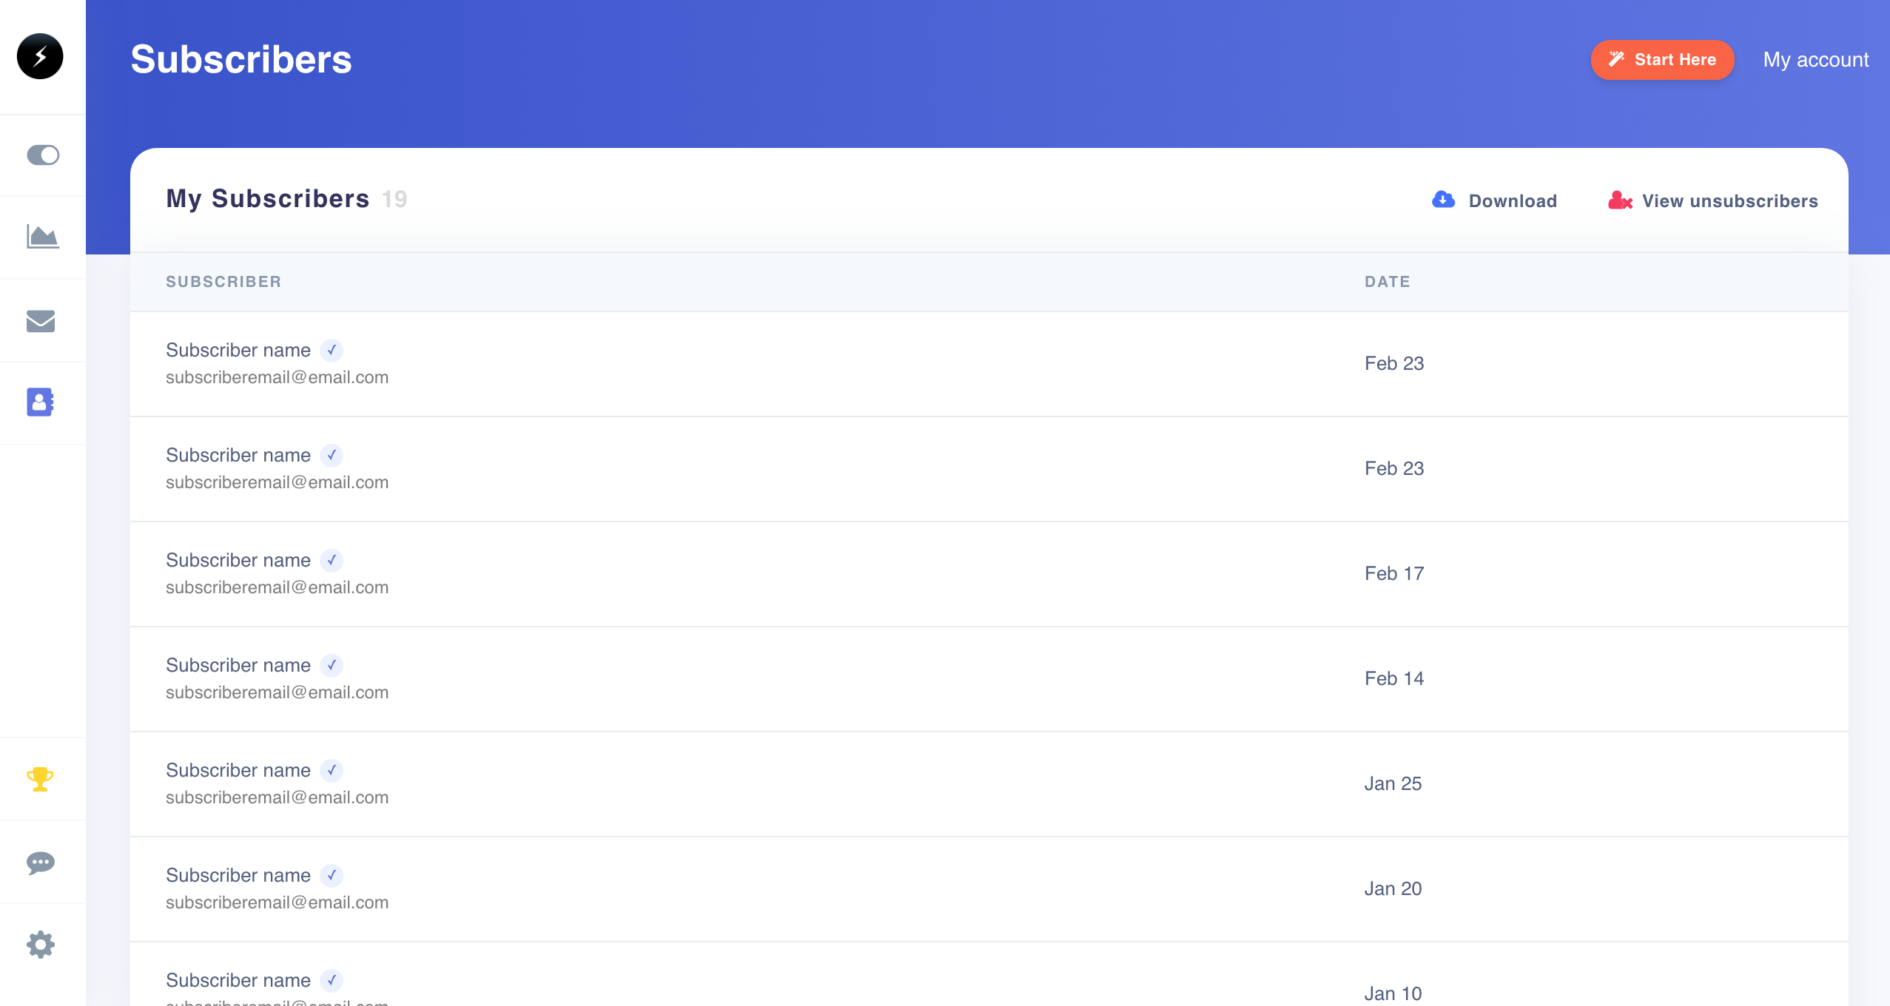Image resolution: width=1890 pixels, height=1006 pixels.
Task: Click the Download link text
Action: (1513, 201)
